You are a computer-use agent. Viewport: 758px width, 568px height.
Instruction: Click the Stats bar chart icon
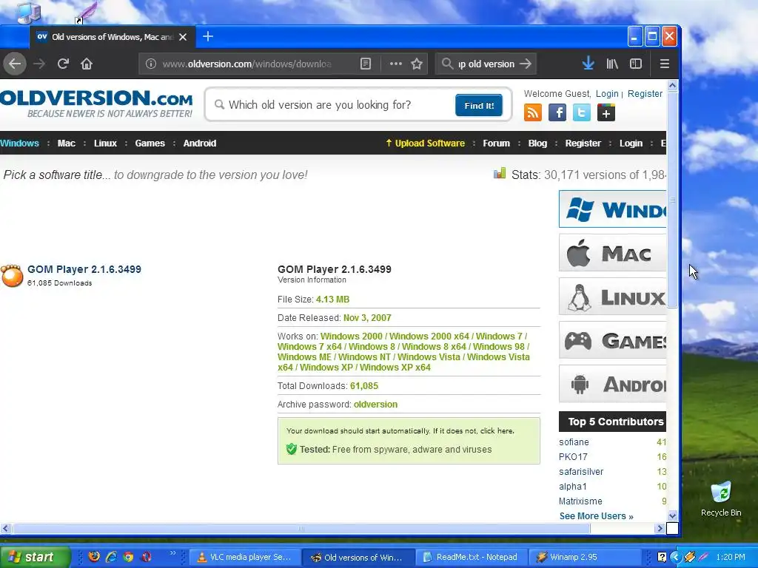click(500, 173)
